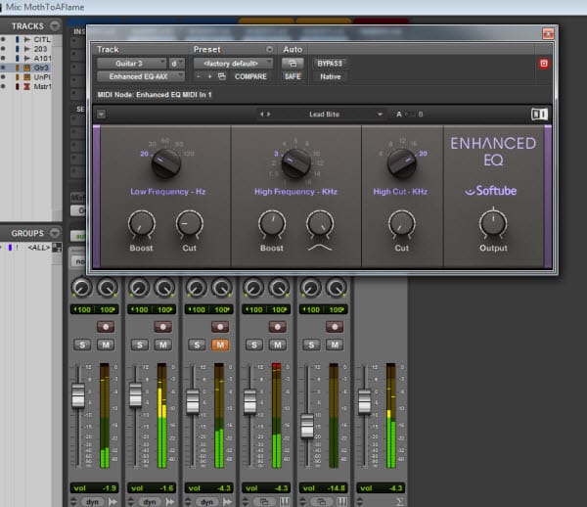Screen dimensions: 587x507
Task: Click the CITL audio track icon
Action: pyautogui.click(x=27, y=39)
